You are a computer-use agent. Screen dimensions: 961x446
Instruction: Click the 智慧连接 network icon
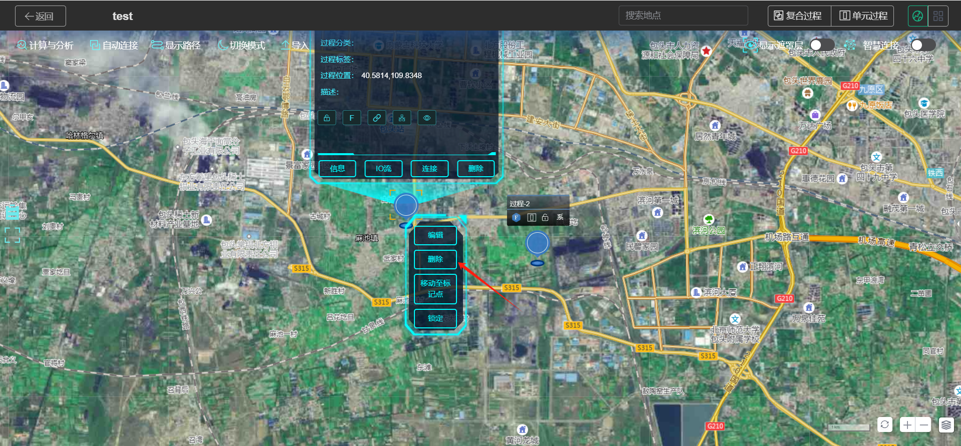tap(850, 45)
